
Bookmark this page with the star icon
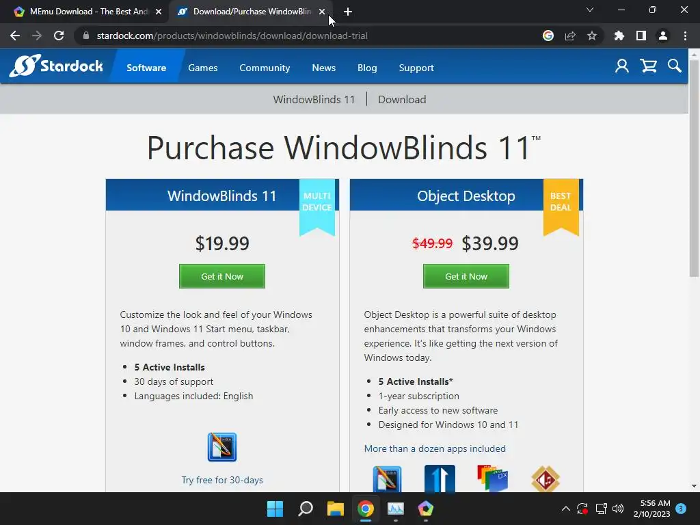tap(592, 36)
